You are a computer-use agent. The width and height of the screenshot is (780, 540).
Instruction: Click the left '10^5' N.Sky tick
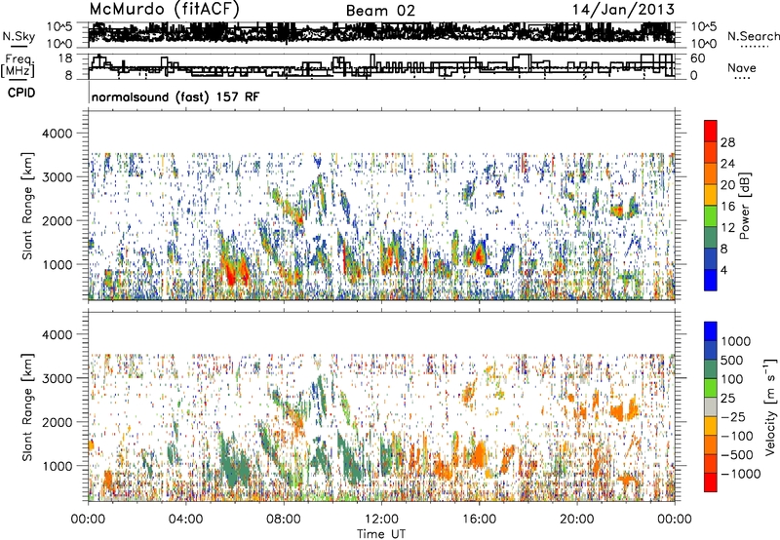click(x=60, y=26)
